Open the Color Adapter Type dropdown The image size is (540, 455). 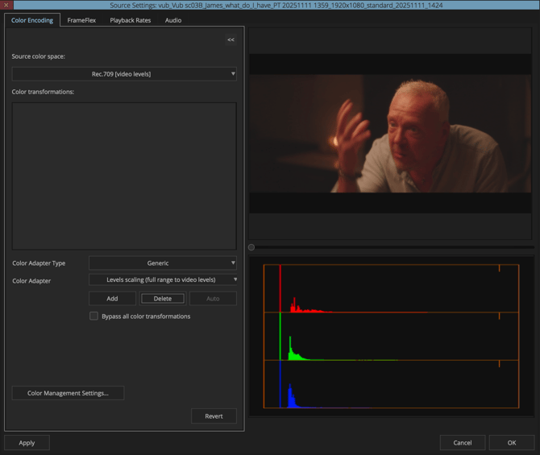[x=163, y=263]
